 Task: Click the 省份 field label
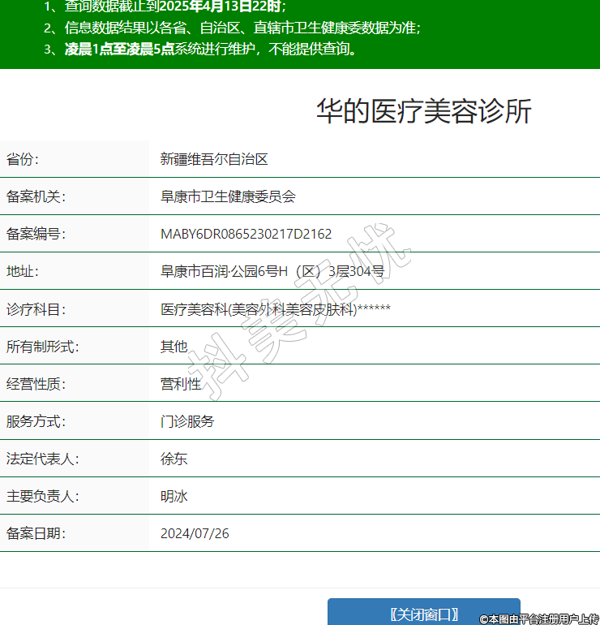pos(23,159)
